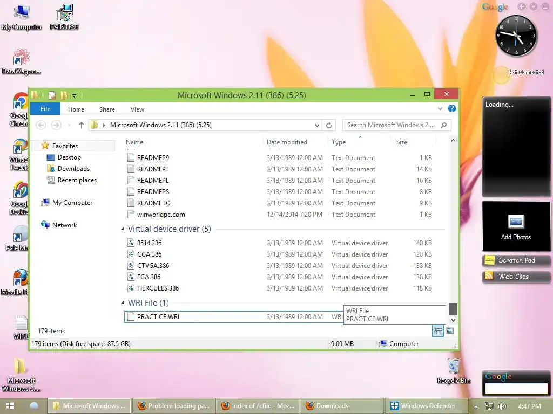Open recent locations dropdown arrow
Screen dimensions: 553x414
pyautogui.click(x=70, y=125)
